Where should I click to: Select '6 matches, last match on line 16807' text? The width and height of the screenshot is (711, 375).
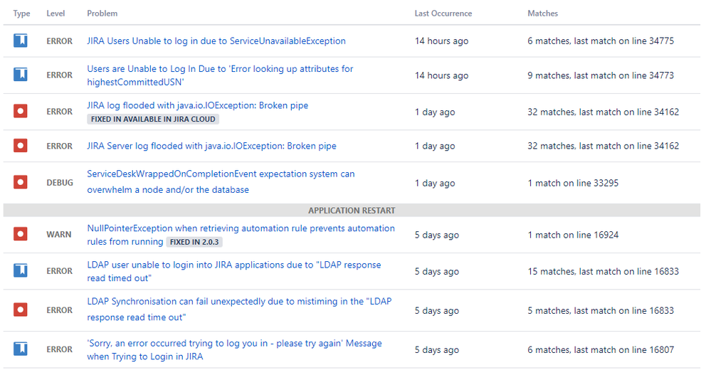tap(601, 349)
